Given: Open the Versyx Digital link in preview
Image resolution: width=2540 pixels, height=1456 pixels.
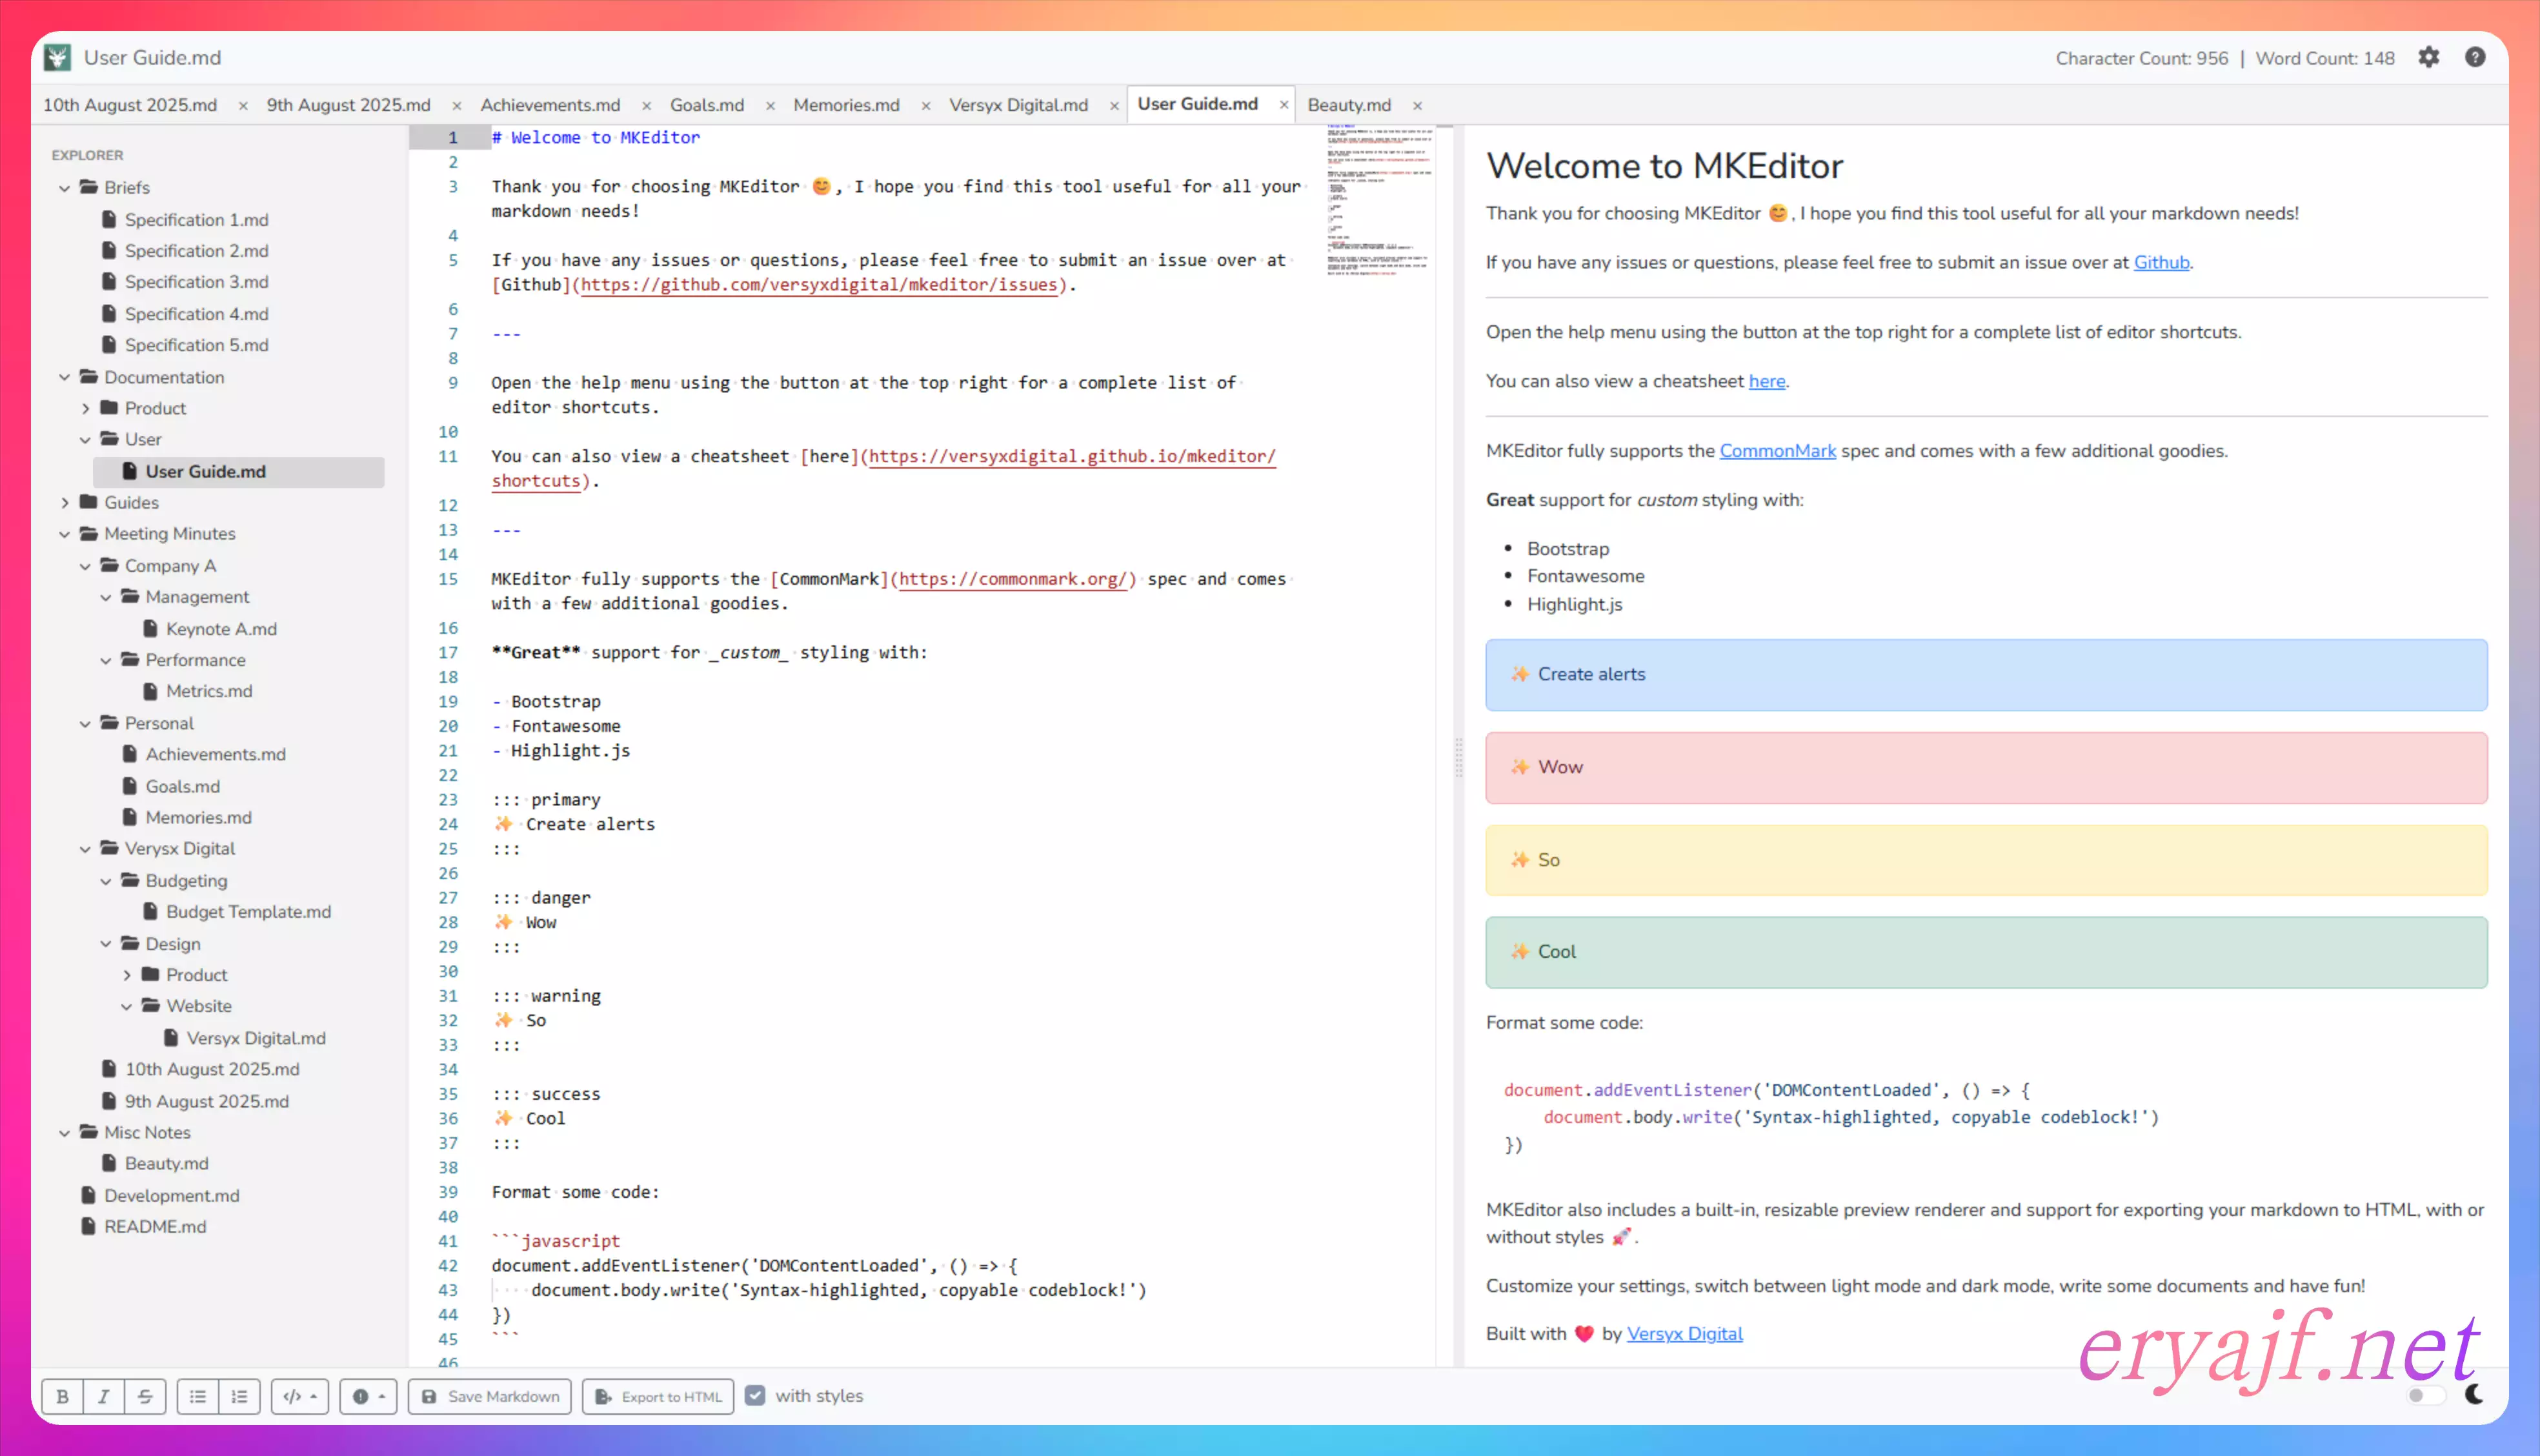Looking at the screenshot, I should [x=1684, y=1334].
